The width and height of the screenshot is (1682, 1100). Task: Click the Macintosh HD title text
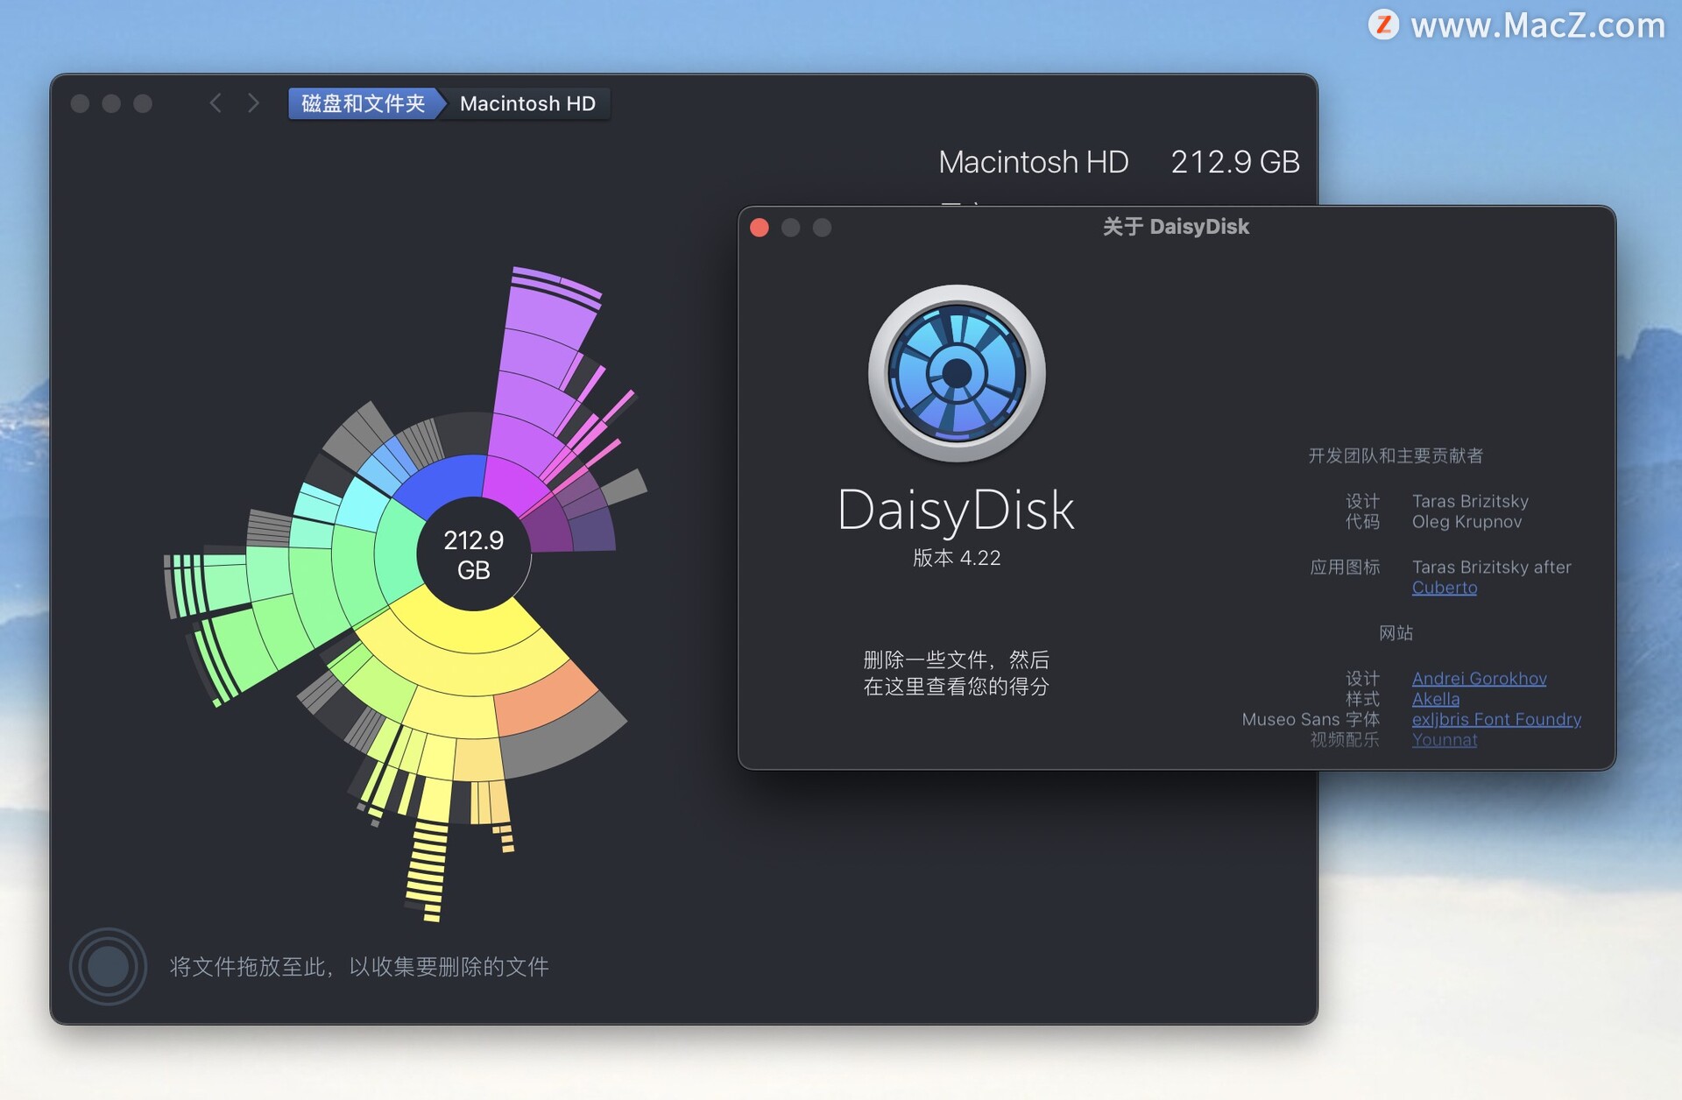[1034, 162]
